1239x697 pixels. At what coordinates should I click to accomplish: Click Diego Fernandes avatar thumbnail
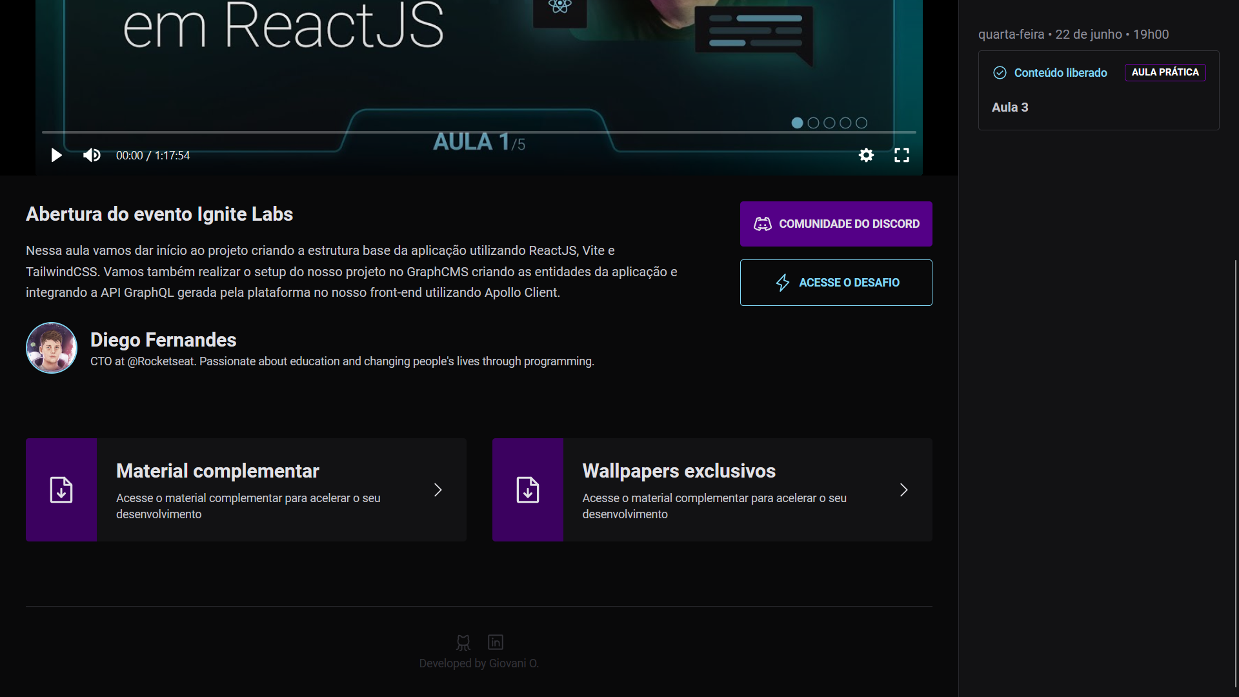click(52, 348)
